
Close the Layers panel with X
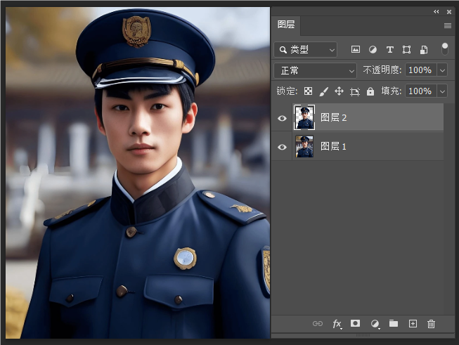tap(449, 12)
